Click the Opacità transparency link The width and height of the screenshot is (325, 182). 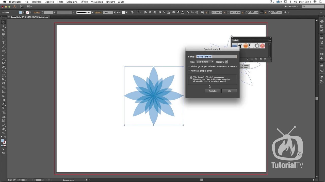99,12
